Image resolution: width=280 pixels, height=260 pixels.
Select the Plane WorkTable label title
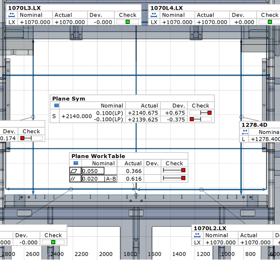tap(98, 156)
